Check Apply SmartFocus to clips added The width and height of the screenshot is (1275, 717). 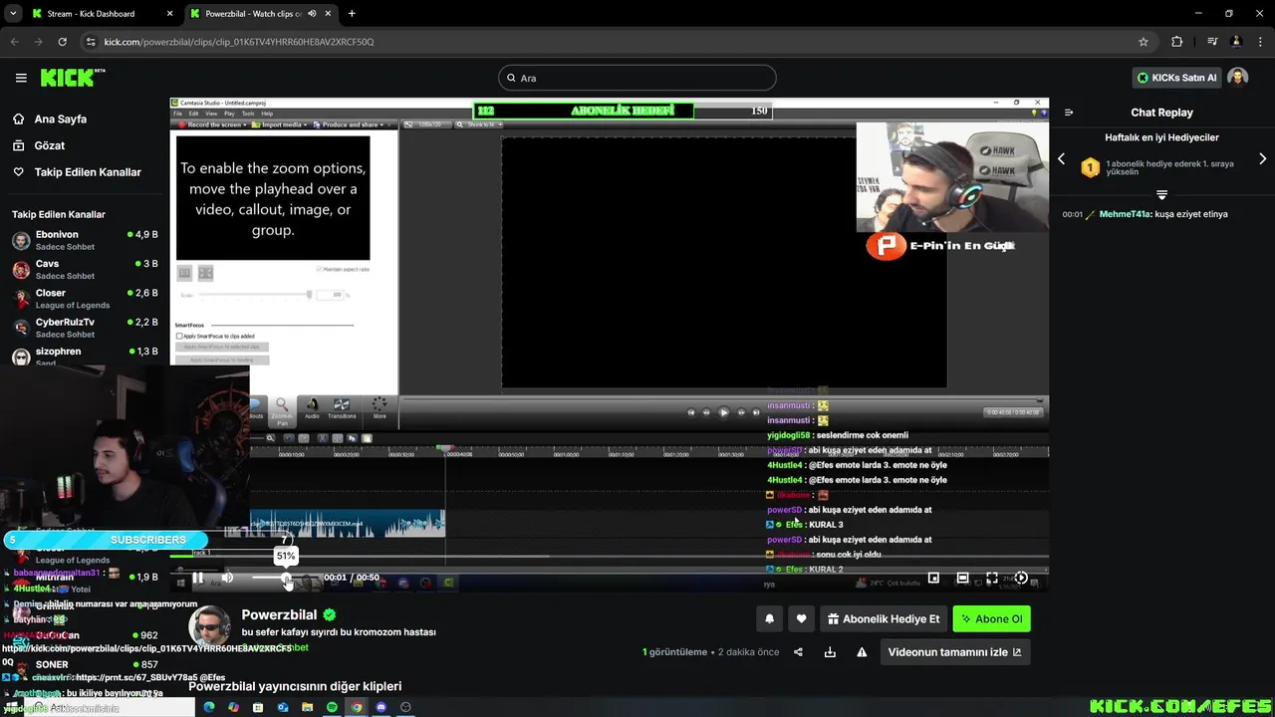pos(179,337)
